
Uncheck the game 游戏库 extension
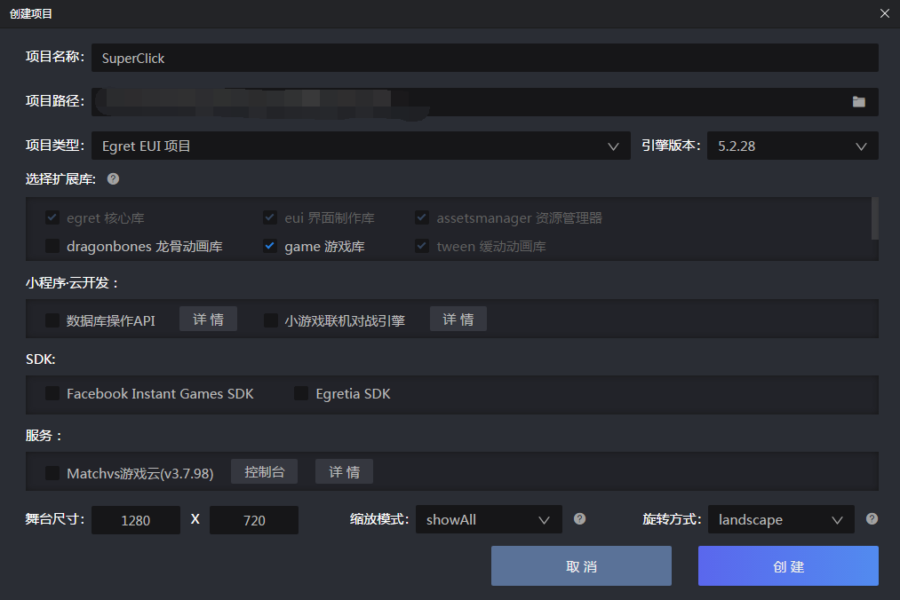point(269,246)
